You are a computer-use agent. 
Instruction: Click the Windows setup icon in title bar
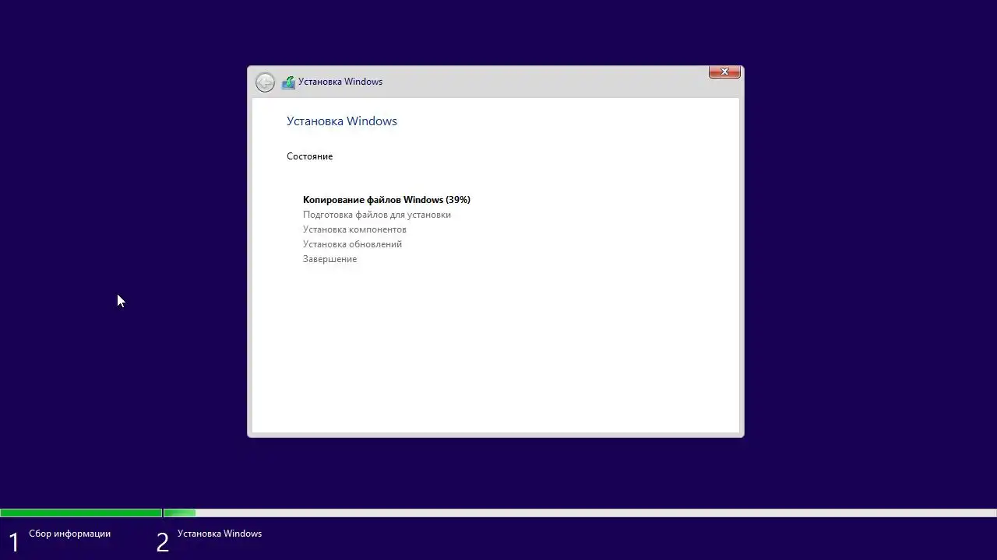pos(288,82)
